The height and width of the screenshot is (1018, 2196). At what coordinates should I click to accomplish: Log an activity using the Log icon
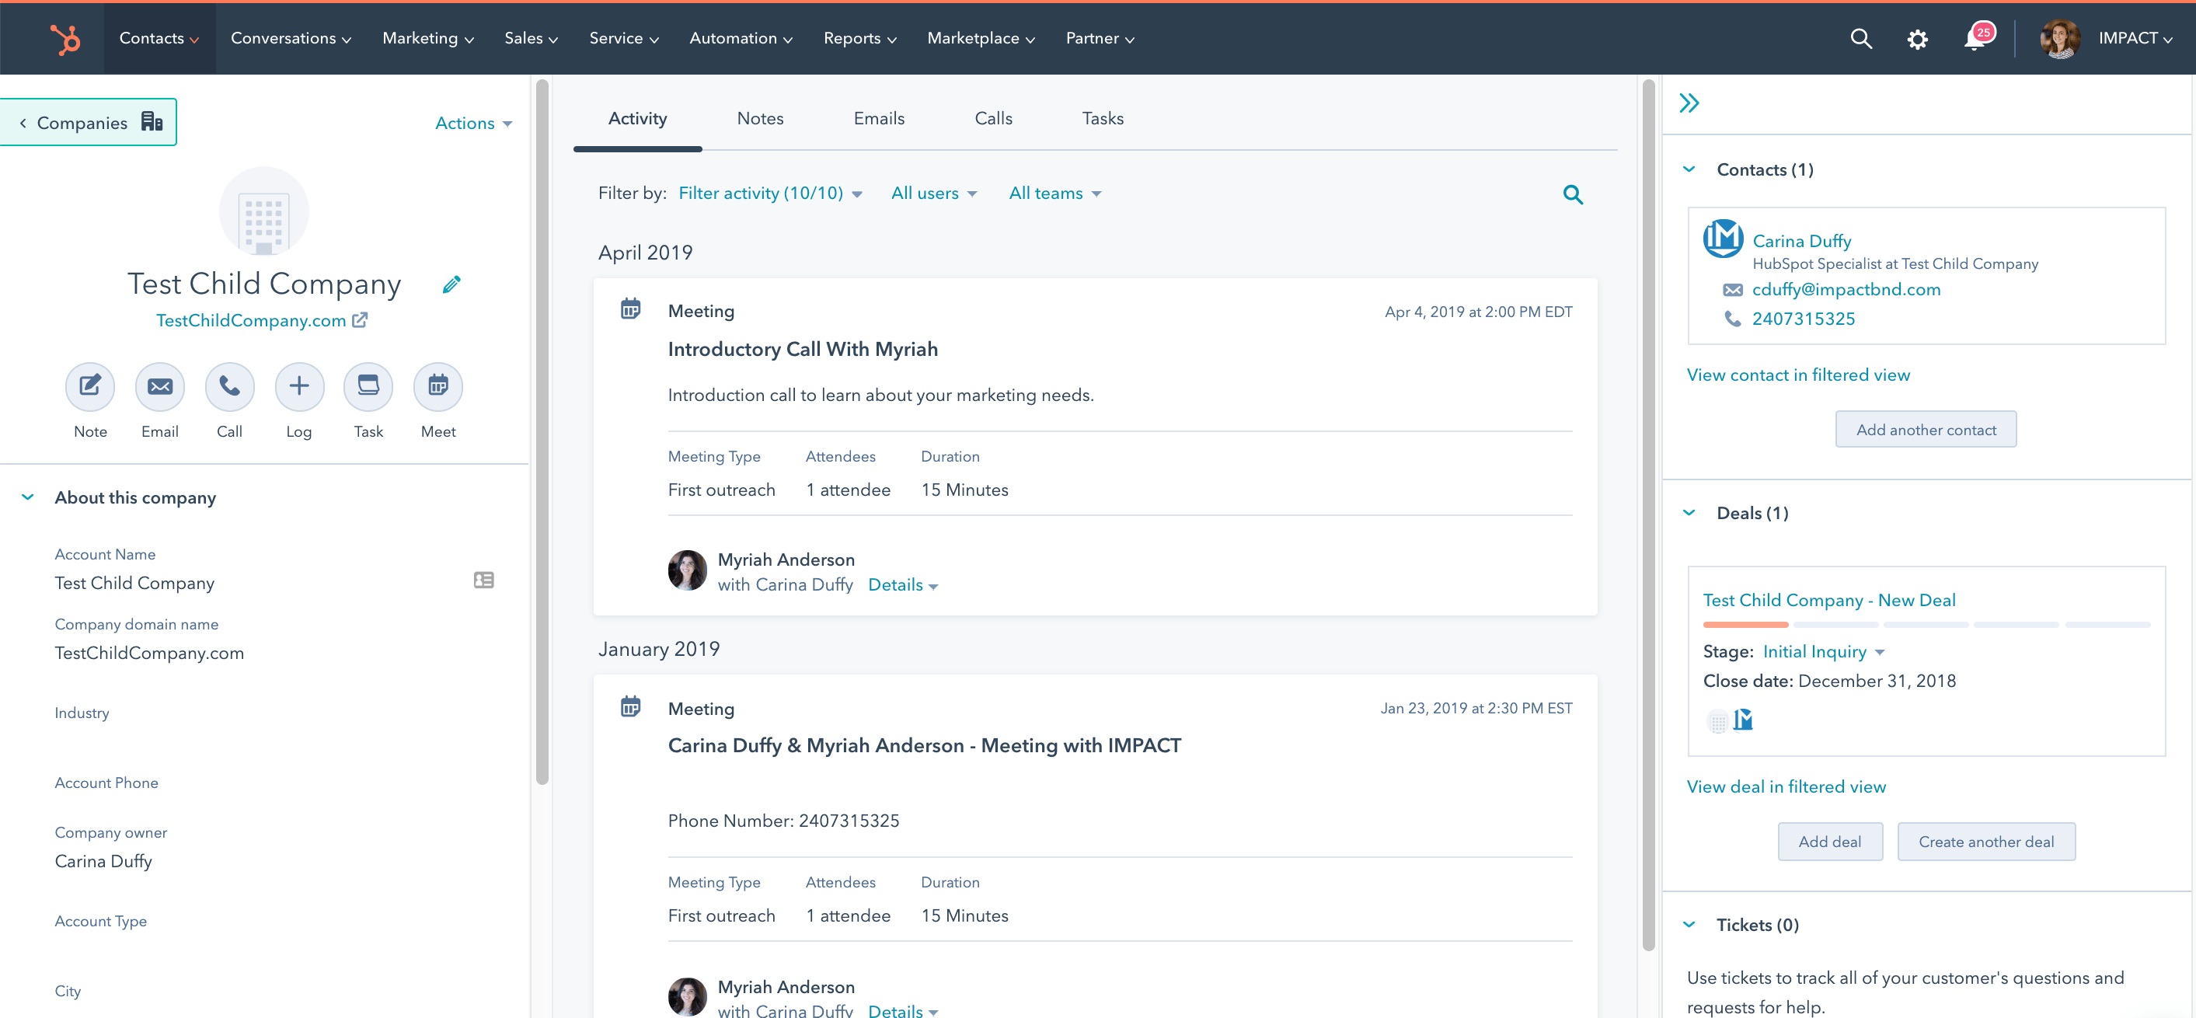299,386
